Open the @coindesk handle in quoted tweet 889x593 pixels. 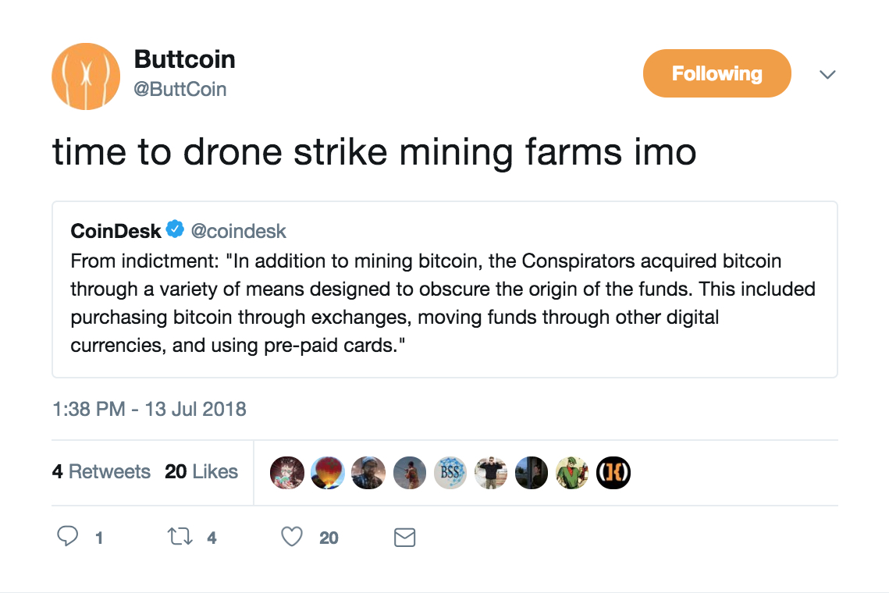[x=239, y=231]
